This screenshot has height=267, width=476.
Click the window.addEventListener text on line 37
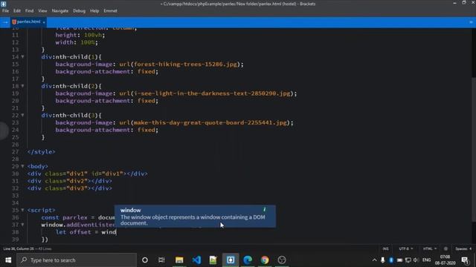pyautogui.click(x=78, y=225)
